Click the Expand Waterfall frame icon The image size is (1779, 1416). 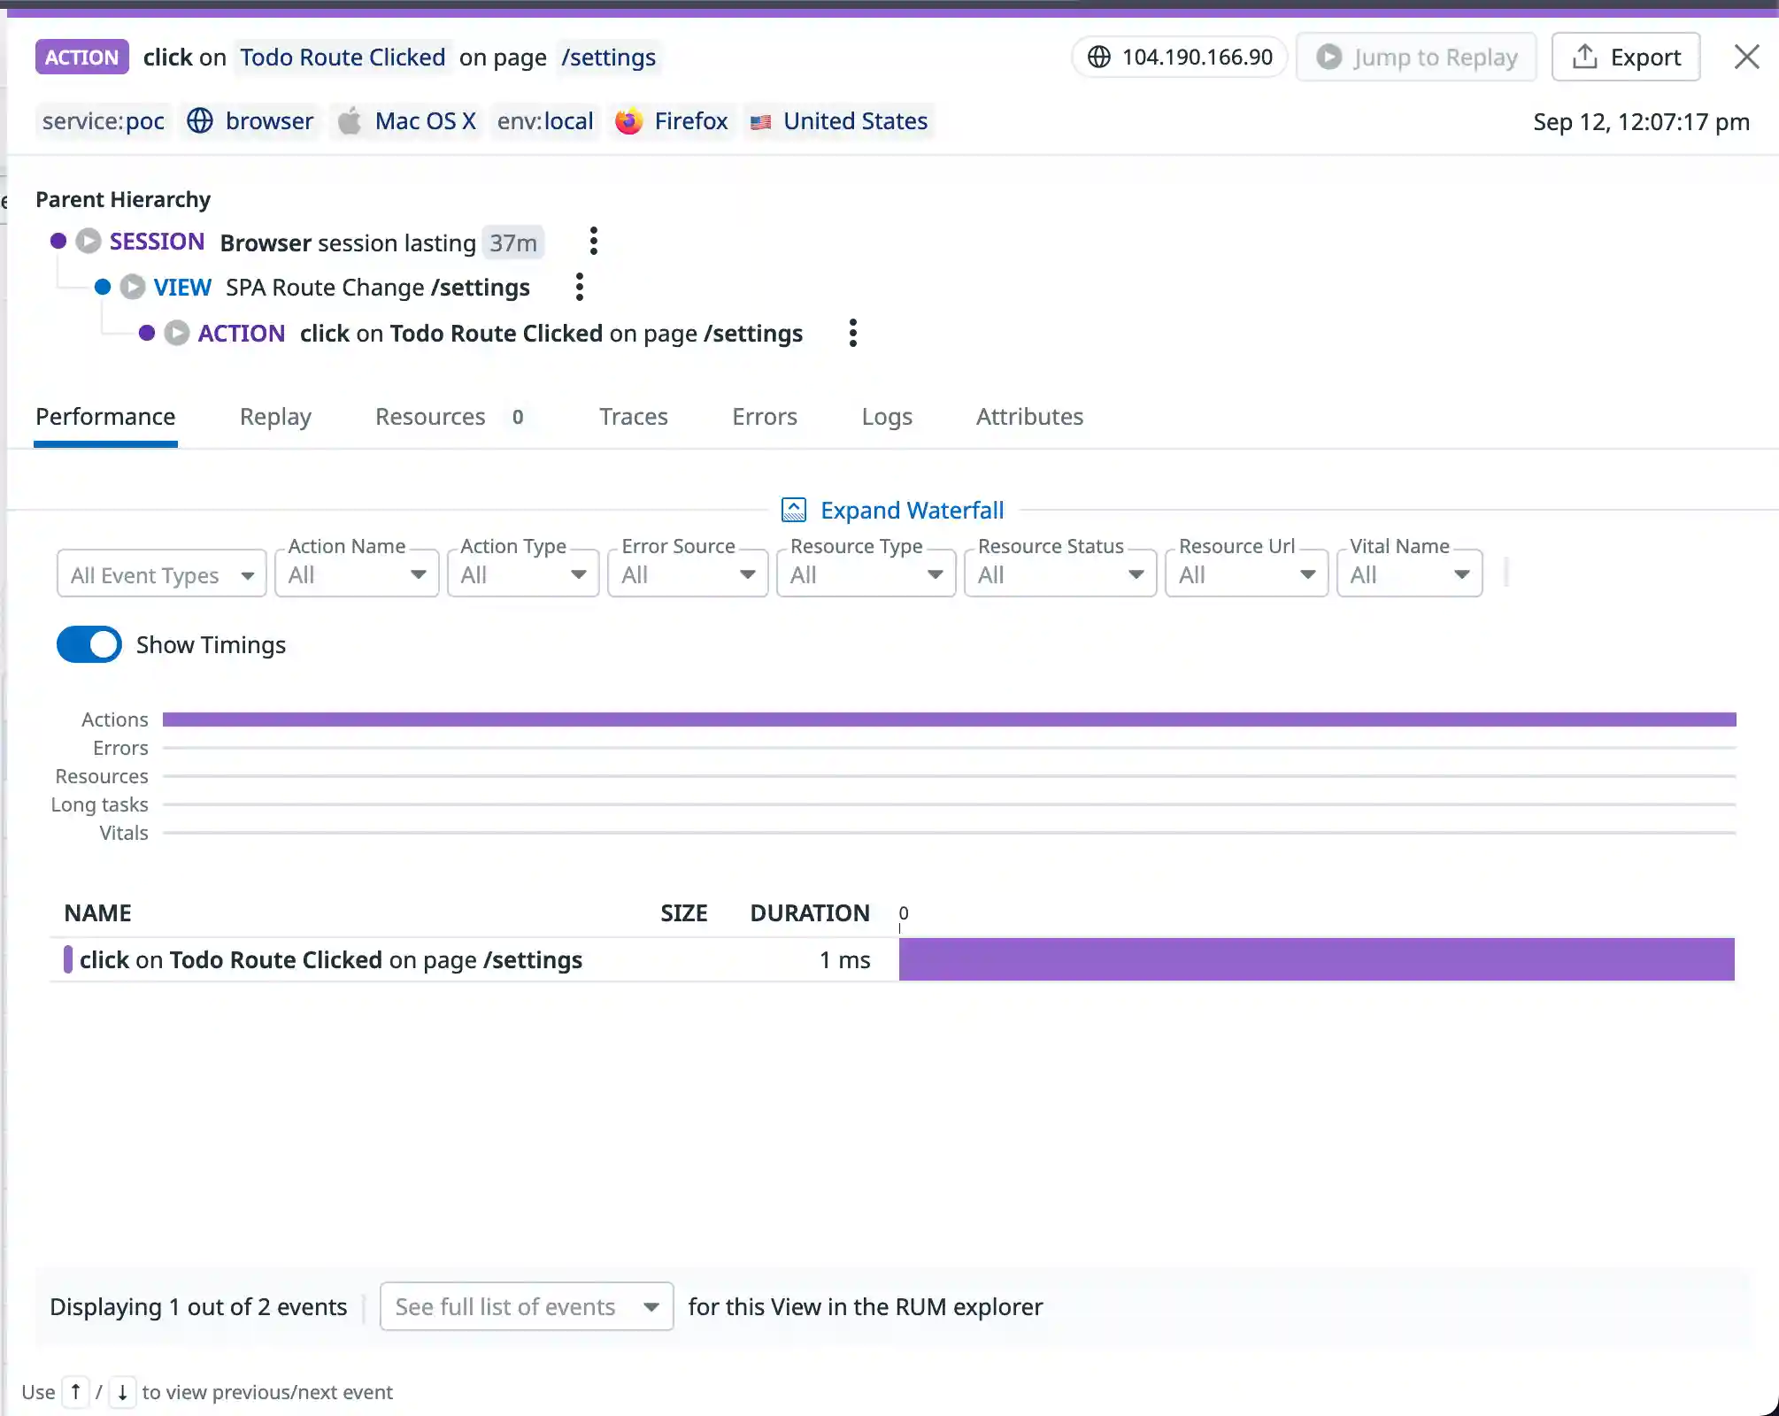click(x=794, y=509)
